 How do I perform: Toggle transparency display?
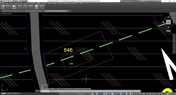pos(112,93)
